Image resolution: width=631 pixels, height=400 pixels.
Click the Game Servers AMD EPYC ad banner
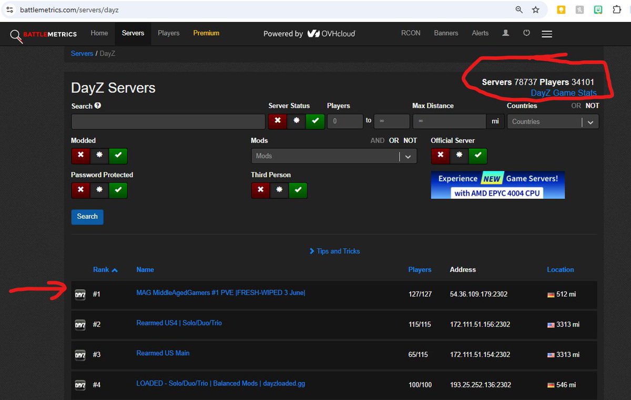tap(498, 185)
